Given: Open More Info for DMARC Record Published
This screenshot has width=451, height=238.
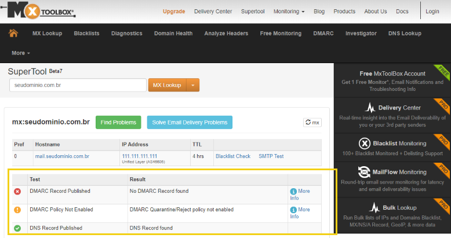Looking at the screenshot, I should pyautogui.click(x=300, y=195).
